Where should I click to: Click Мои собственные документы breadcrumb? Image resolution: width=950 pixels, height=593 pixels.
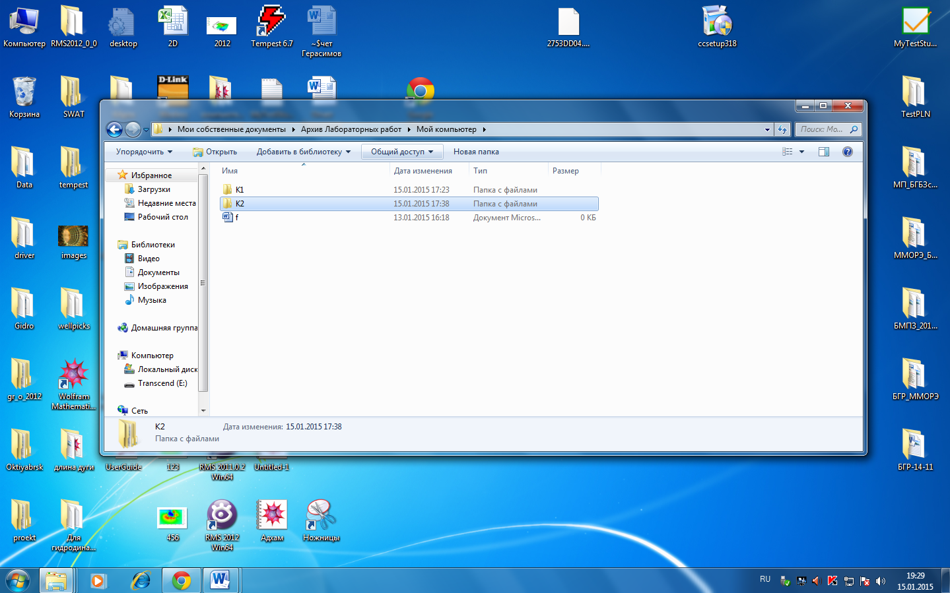point(232,129)
